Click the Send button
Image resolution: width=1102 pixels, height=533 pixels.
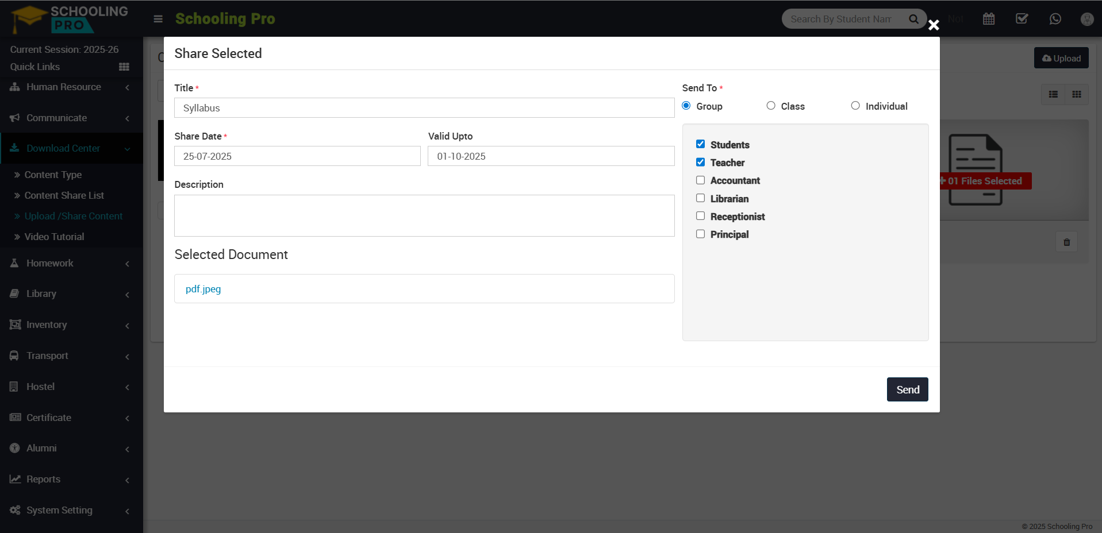click(907, 389)
